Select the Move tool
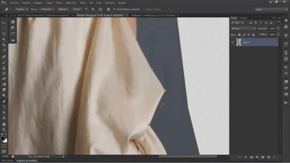 pos(4,23)
